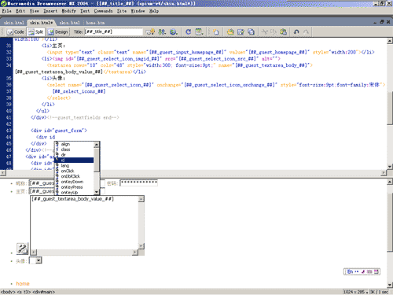The width and height of the screenshot is (393, 295).
Task: Open the Site menu
Action: [122, 11]
